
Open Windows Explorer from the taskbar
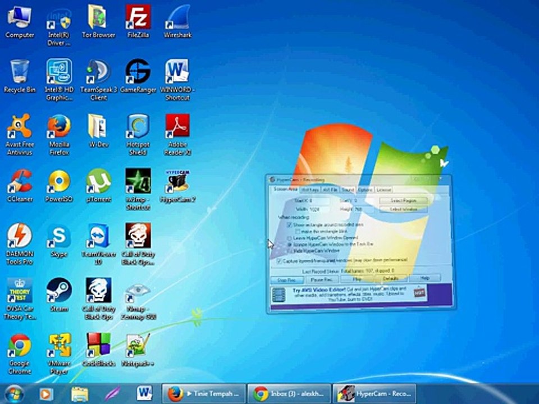(79, 394)
